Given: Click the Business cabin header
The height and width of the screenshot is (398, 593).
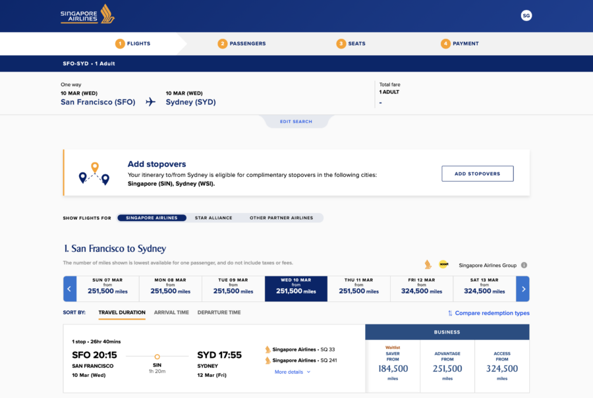Looking at the screenshot, I should pyautogui.click(x=447, y=332).
